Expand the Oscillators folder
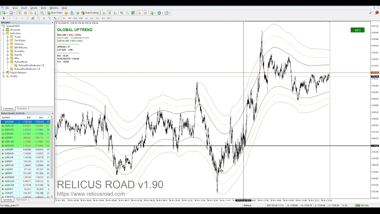Image resolution: width=380 pixels, height=214 pixels. click(8, 40)
